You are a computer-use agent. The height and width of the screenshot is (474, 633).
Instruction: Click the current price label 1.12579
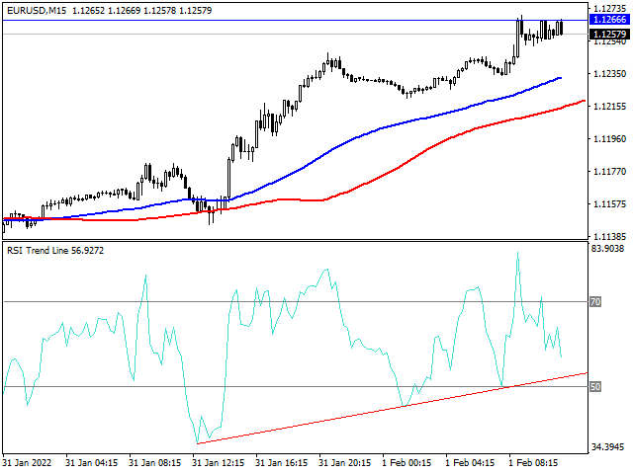[609, 34]
